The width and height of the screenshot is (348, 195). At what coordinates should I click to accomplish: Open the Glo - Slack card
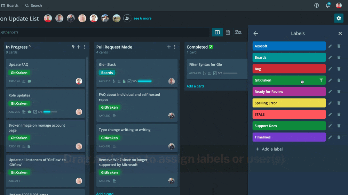[x=137, y=73]
